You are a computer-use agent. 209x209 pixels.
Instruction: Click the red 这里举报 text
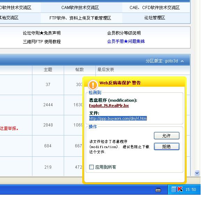pyautogui.click(x=9, y=129)
